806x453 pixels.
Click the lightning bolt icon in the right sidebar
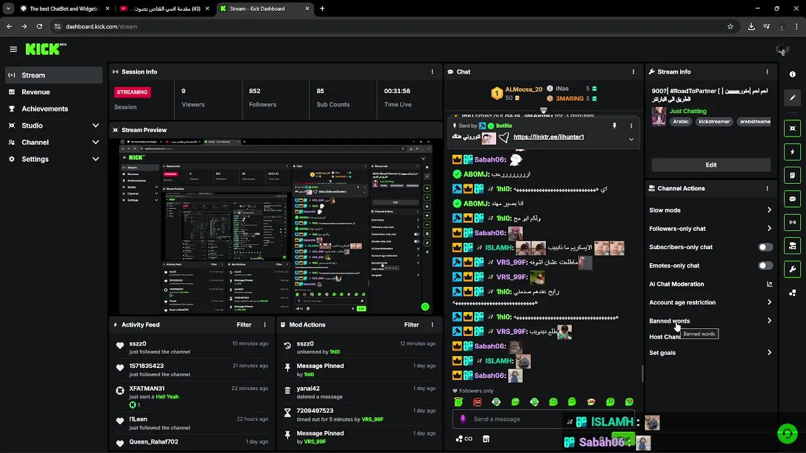792,152
